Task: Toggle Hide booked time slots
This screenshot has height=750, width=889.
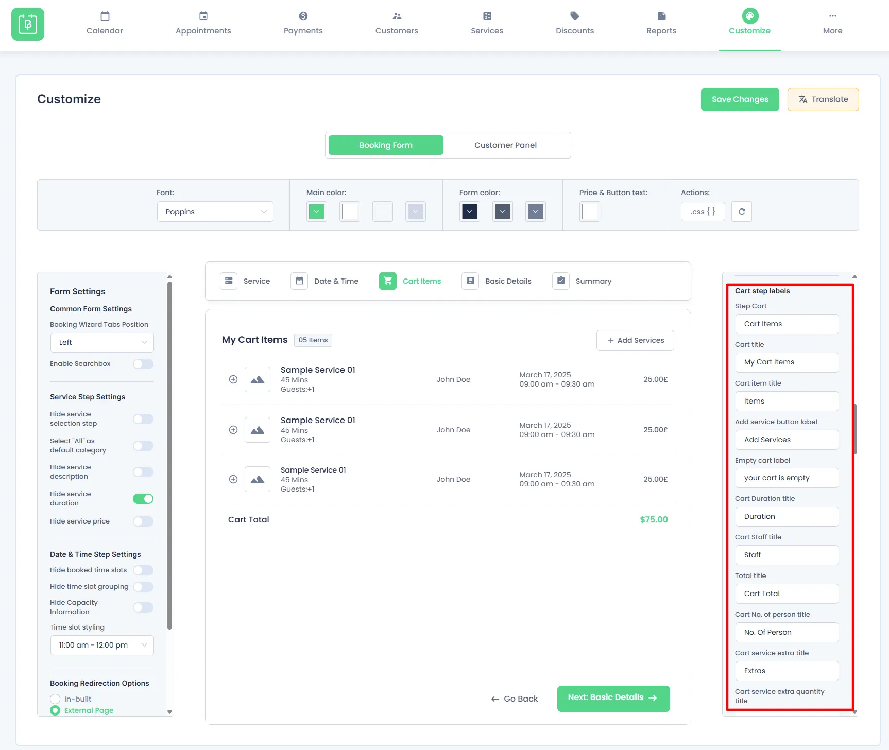Action: (x=143, y=570)
